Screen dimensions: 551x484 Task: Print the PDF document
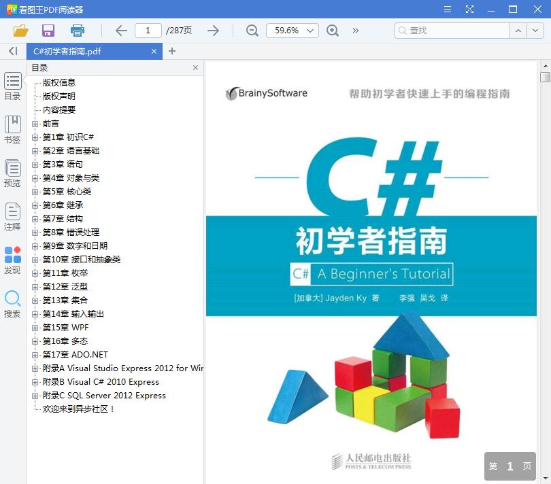point(78,31)
